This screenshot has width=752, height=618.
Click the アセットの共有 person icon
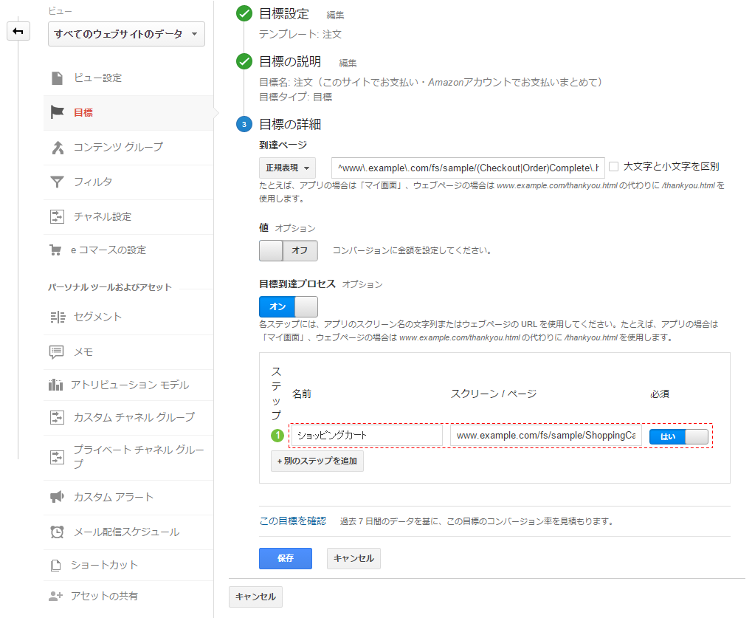(55, 596)
